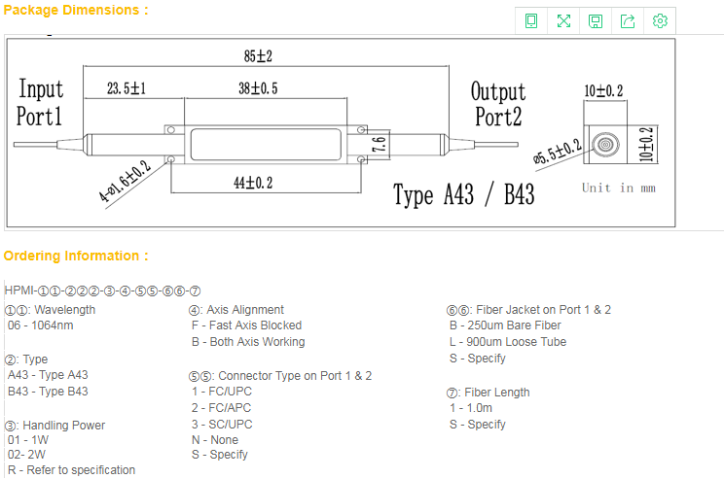The width and height of the screenshot is (724, 479).
Task: Click the 1 - 1.0m fiber length entry
Action: (x=470, y=409)
